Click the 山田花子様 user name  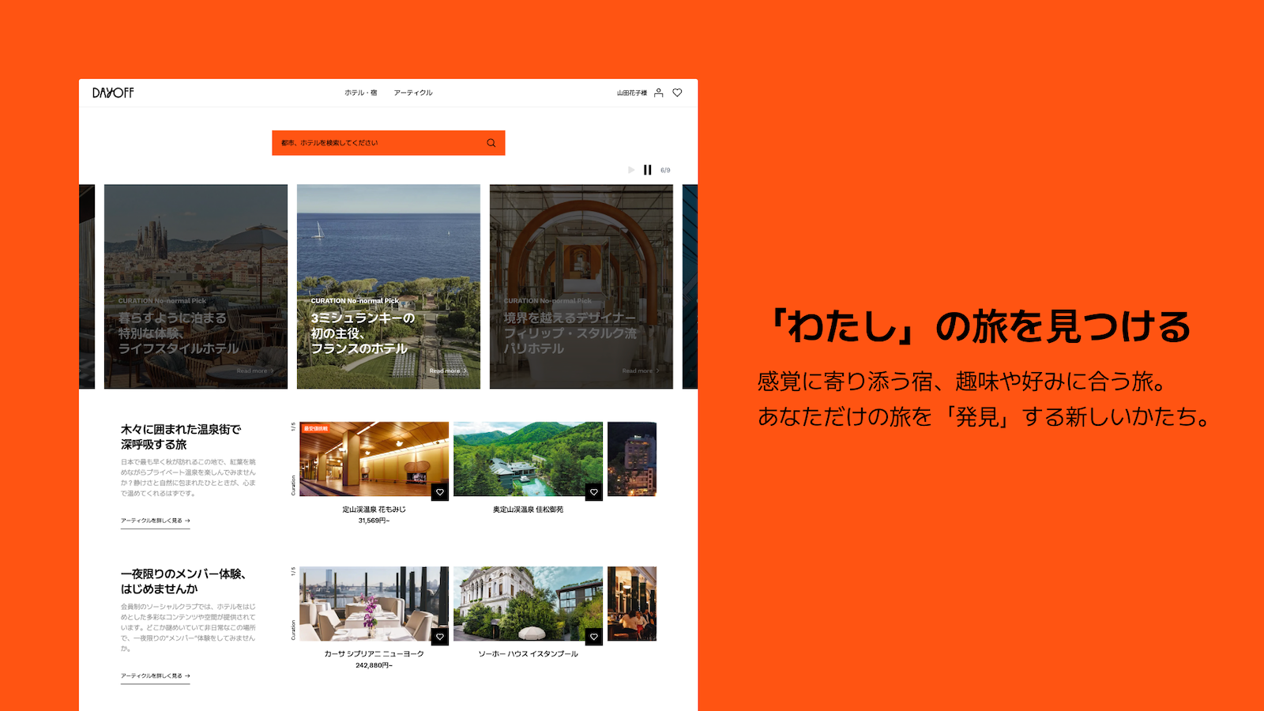point(632,93)
